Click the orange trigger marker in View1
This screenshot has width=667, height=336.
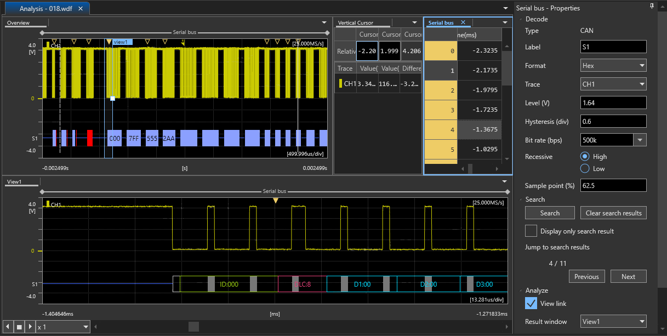tap(275, 201)
